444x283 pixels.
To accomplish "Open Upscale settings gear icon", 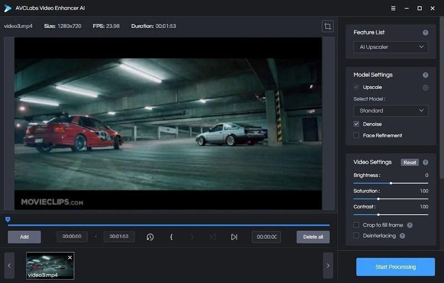I will tap(425, 88).
